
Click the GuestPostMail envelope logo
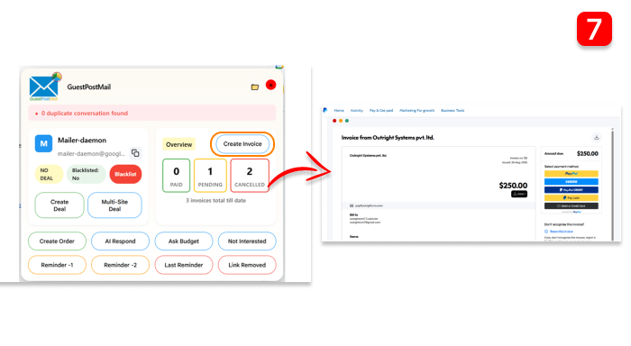point(44,86)
